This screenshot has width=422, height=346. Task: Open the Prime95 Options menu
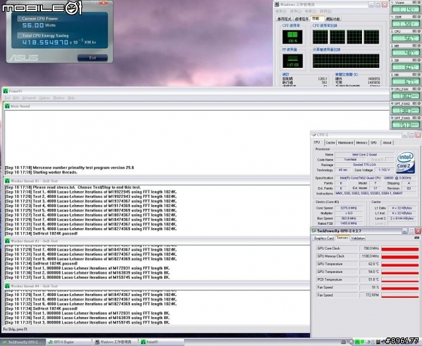coord(44,98)
